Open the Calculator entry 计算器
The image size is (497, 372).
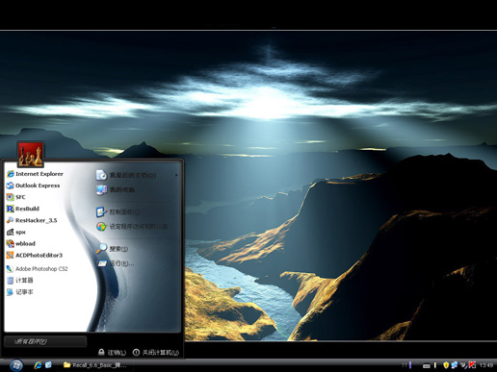pos(20,281)
